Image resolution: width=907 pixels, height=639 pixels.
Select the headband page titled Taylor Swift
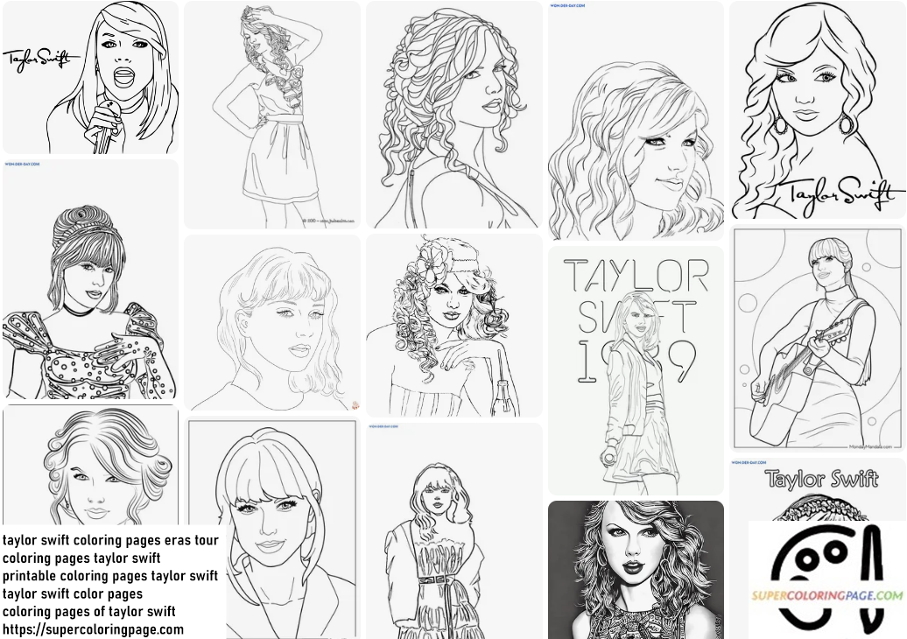pos(818,489)
